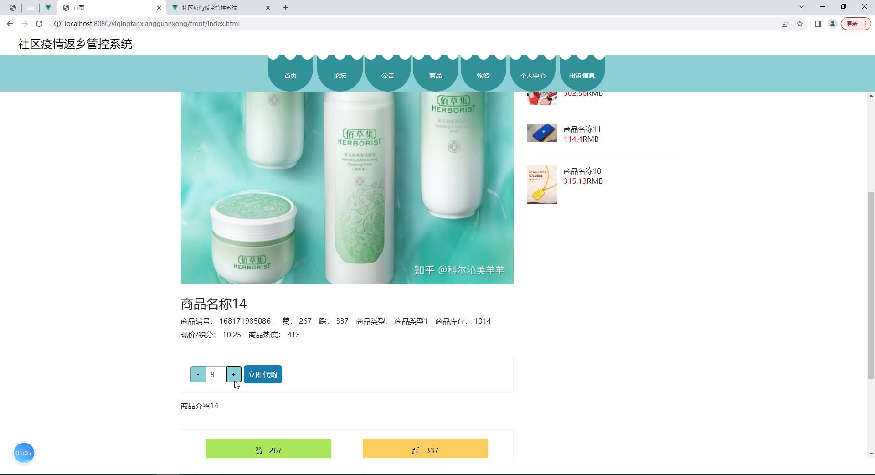Open the 商品名称11 phone thumbnail
This screenshot has height=475, width=875.
coord(542,133)
